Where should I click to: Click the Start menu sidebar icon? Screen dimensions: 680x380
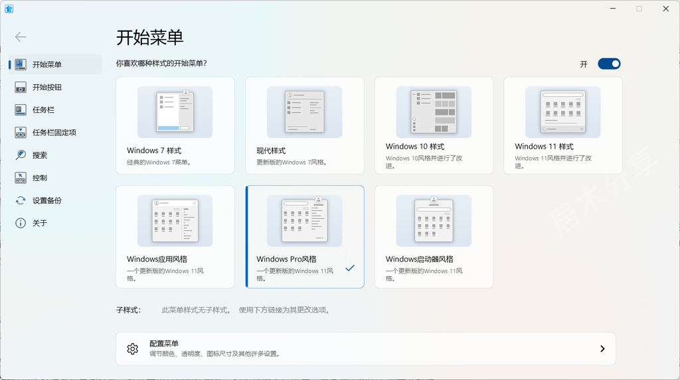21,64
